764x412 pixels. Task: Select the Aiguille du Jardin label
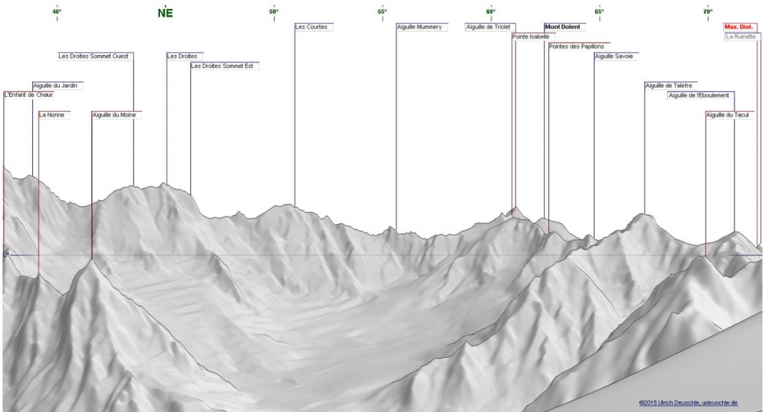pos(56,86)
